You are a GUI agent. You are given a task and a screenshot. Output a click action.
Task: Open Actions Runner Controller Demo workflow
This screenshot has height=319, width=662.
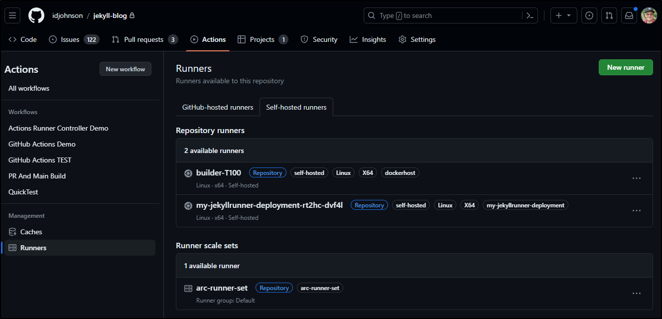coord(58,128)
